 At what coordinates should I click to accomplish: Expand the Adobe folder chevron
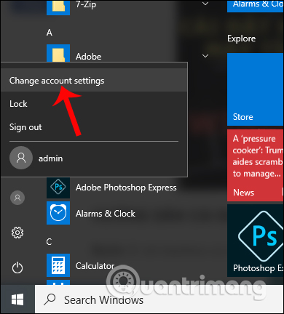(x=205, y=56)
